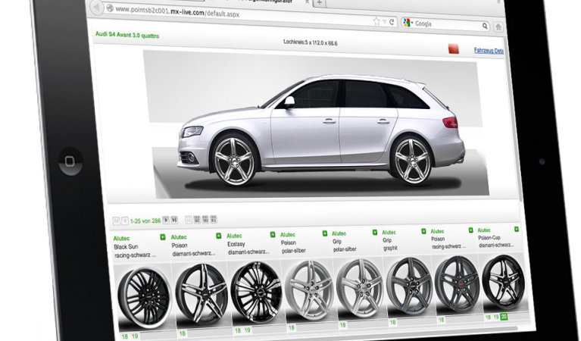This screenshot has width=581, height=341.
Task: Open the Fahrzeug Details link
Action: point(489,51)
